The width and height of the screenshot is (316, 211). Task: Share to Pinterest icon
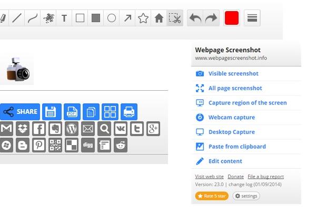39,145
